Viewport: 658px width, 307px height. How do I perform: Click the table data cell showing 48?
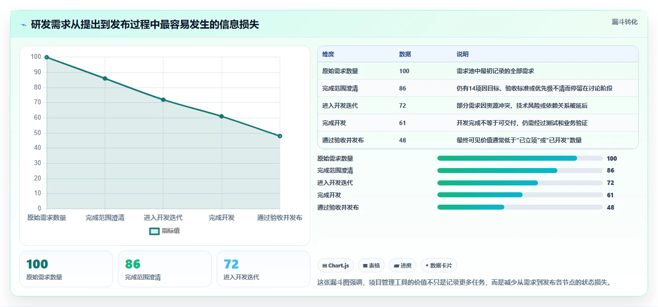click(x=403, y=140)
